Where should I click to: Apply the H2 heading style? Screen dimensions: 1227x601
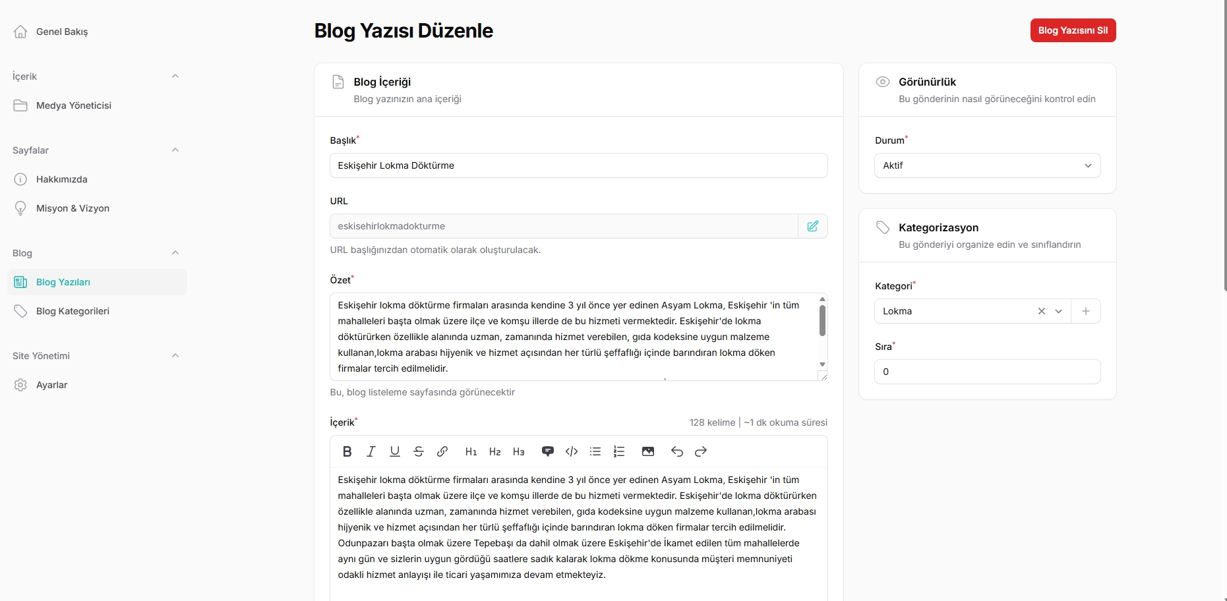click(495, 451)
